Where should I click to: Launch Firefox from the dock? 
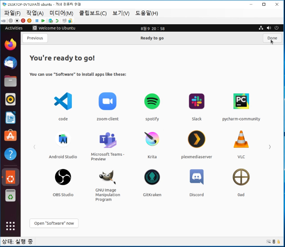[10, 44]
